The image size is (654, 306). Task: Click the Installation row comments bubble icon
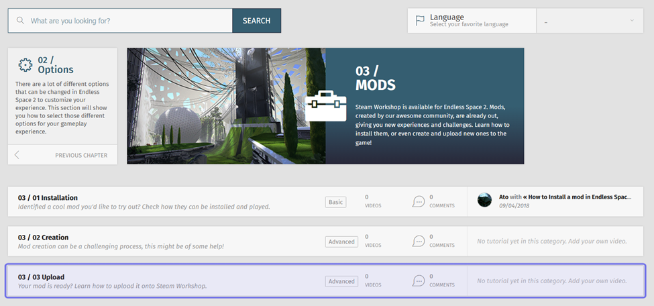[x=419, y=201]
